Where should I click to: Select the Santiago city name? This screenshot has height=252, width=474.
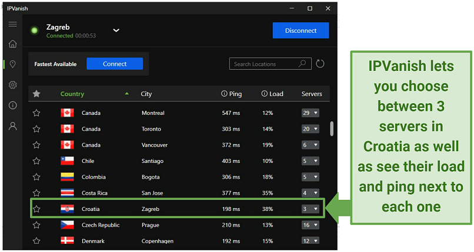pos(152,161)
